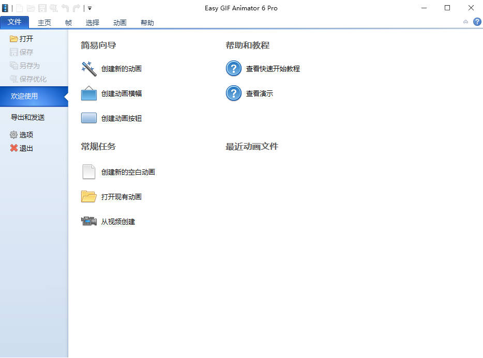Open the 文件 ribbon tab

coord(14,22)
